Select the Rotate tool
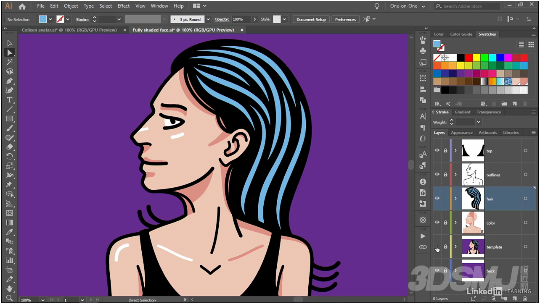This screenshot has height=304, width=540. pos(9,156)
